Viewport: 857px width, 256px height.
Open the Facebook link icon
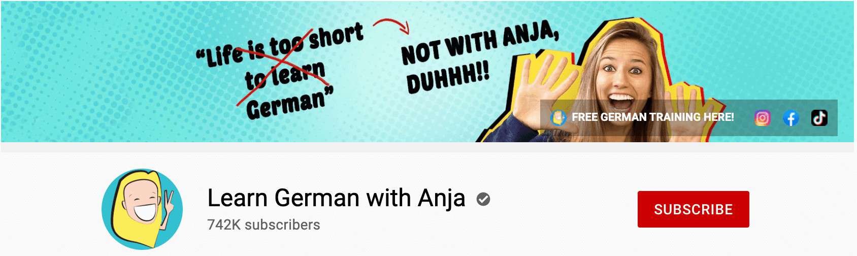790,118
